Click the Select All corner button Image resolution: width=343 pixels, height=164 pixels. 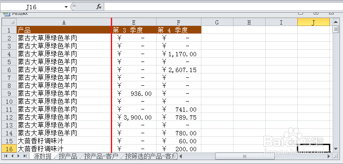tap(9, 22)
